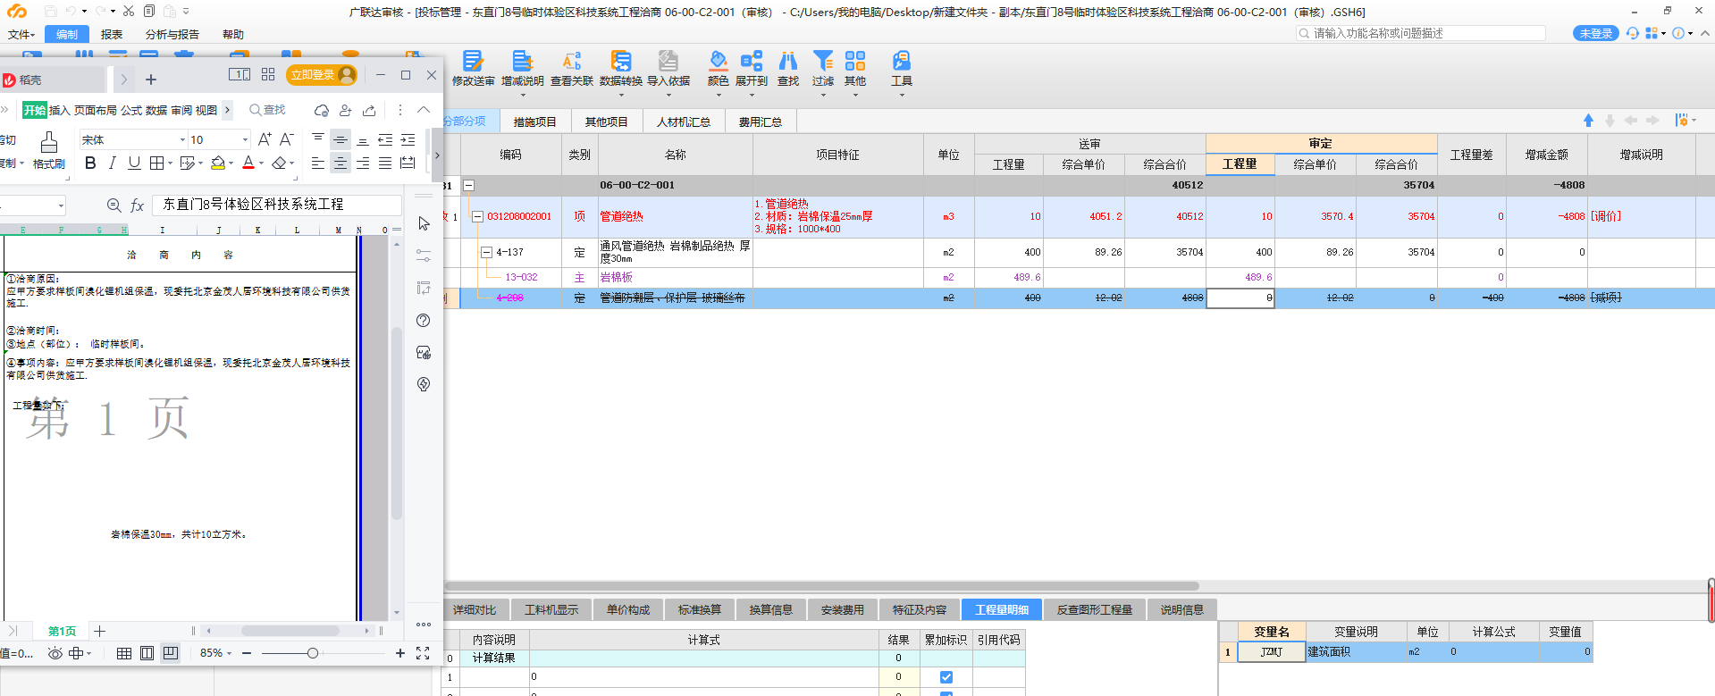Image resolution: width=1715 pixels, height=696 pixels.
Task: Decrease font size in WPS
Action: pyautogui.click(x=287, y=139)
